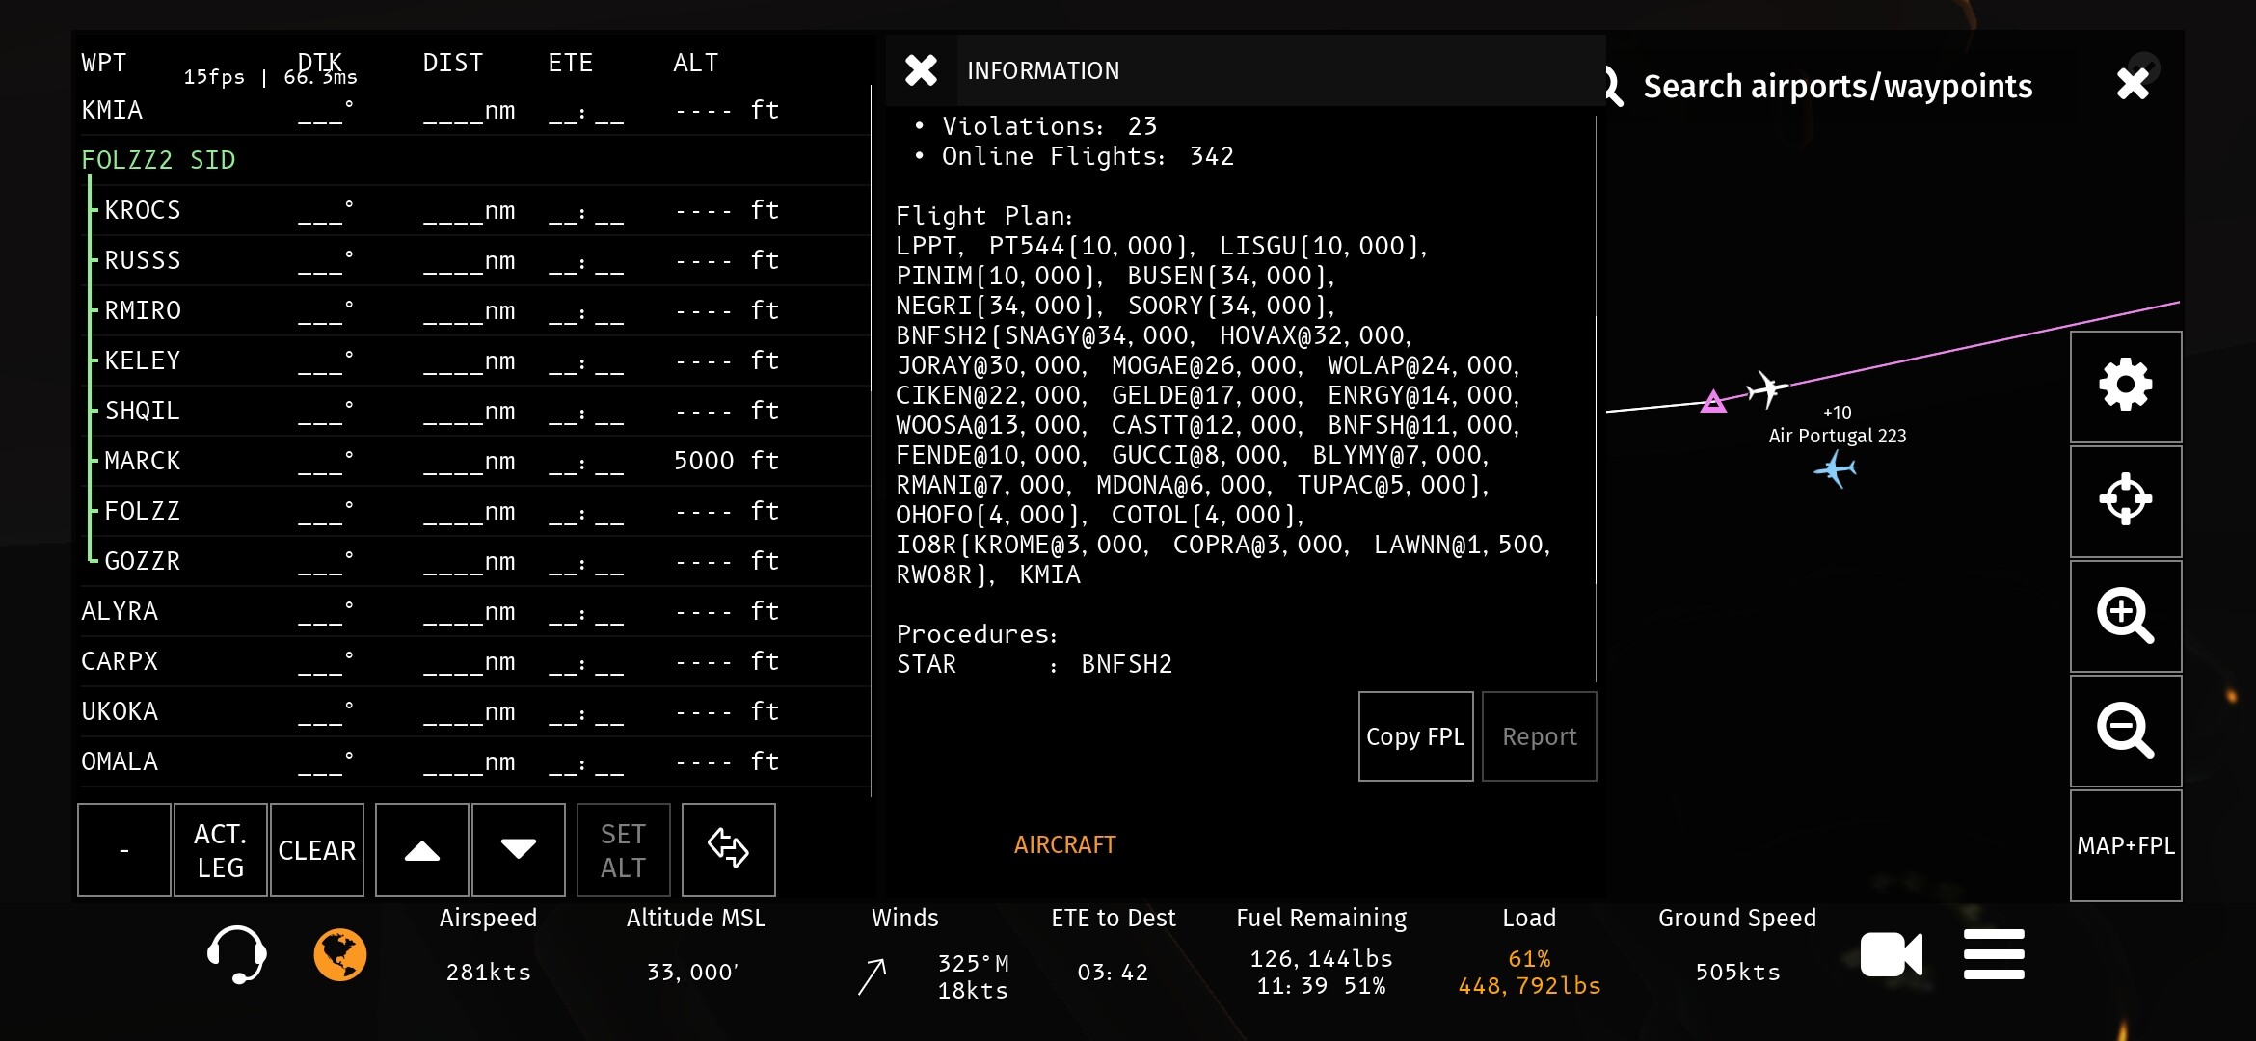Select the MARCK waypoint row
Screen dimensions: 2256x1041
143,461
